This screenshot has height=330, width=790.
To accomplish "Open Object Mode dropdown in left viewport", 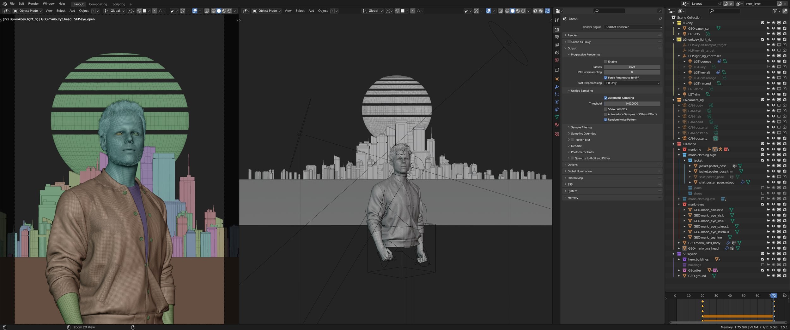I will 28,11.
